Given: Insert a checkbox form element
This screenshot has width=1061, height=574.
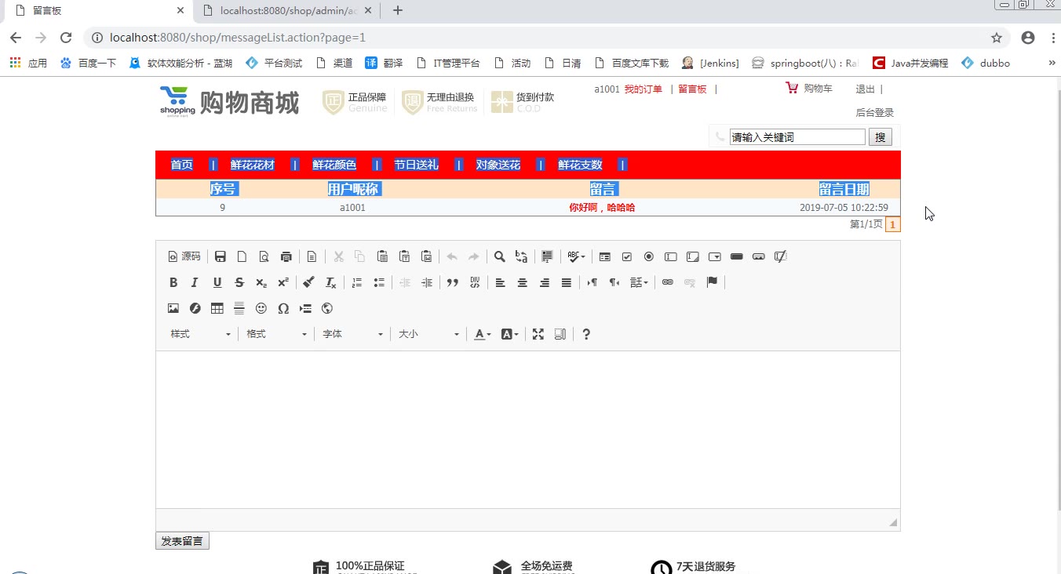Looking at the screenshot, I should (x=627, y=256).
